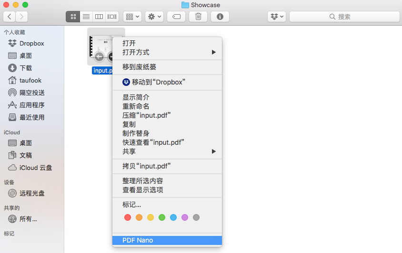
Task: Switch to list view
Action: (86, 17)
